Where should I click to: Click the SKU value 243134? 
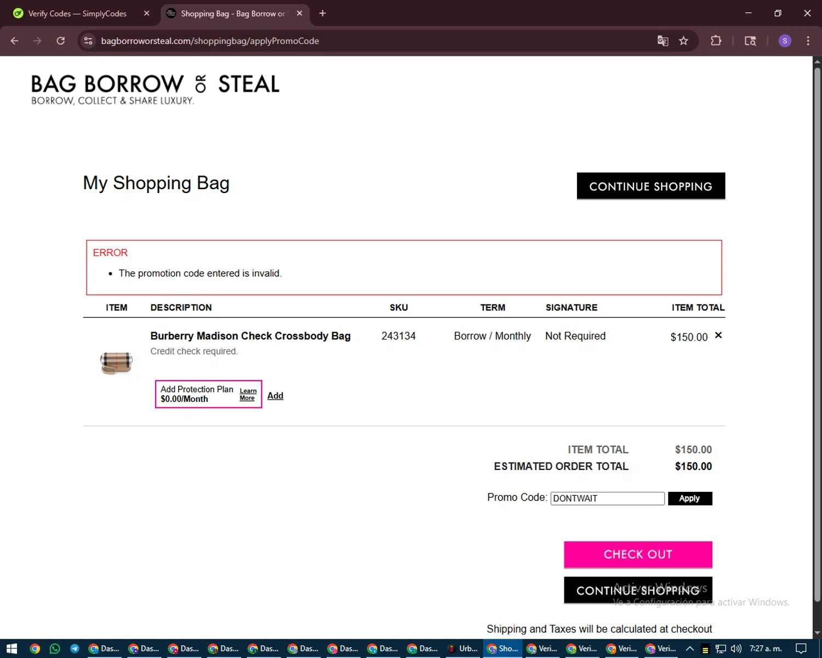(x=398, y=336)
